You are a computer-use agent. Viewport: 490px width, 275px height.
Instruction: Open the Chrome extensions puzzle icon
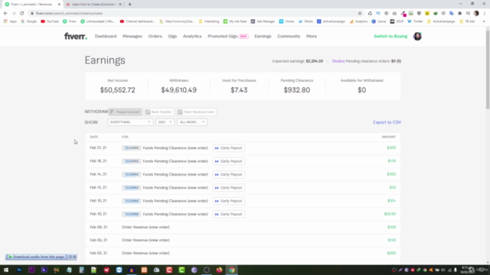(x=459, y=14)
